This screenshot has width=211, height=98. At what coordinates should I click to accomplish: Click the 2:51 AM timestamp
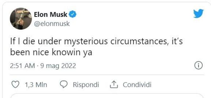point(22,66)
